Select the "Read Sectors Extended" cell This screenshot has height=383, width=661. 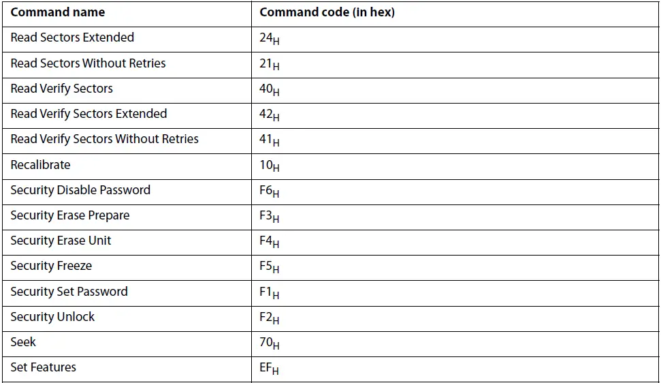coord(72,37)
